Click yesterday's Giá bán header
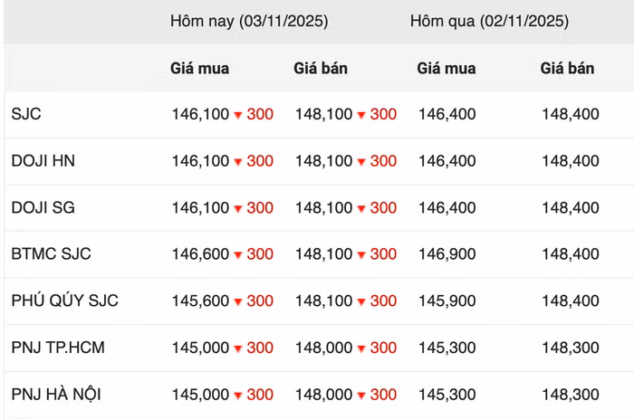 (567, 68)
